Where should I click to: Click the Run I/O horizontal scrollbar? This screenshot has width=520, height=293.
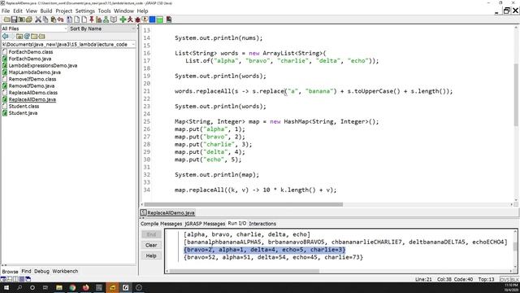point(245,271)
